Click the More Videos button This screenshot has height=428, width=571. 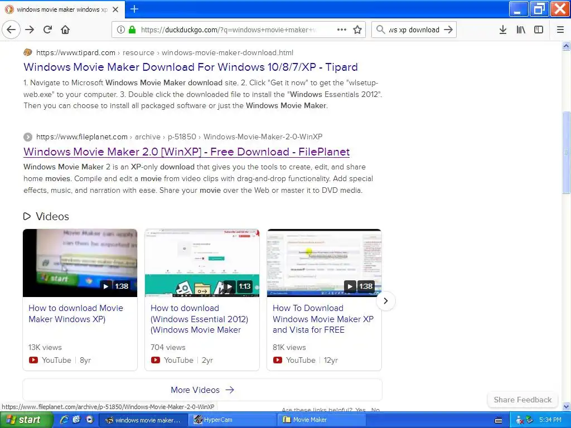pos(202,390)
